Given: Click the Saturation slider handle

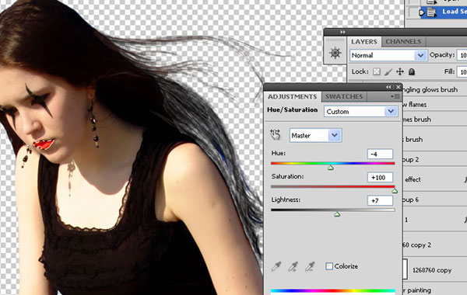Looking at the screenshot, I should click(395, 191).
